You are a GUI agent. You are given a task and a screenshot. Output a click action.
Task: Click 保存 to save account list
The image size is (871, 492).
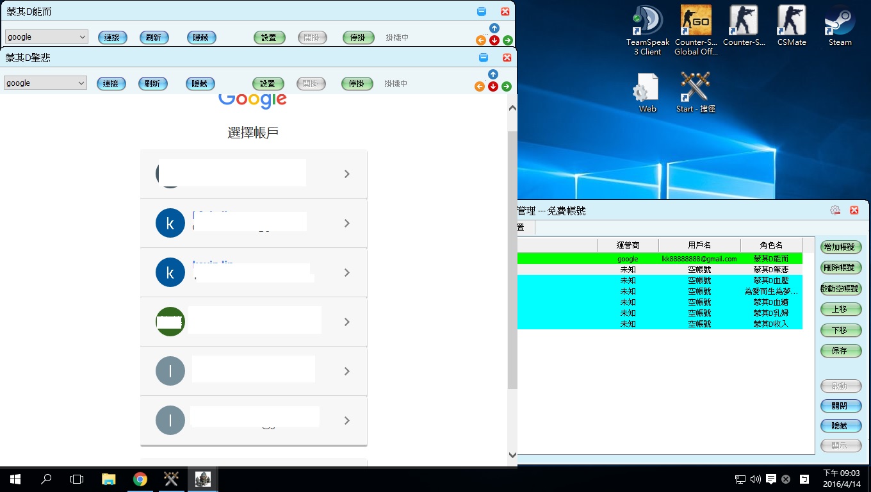841,351
